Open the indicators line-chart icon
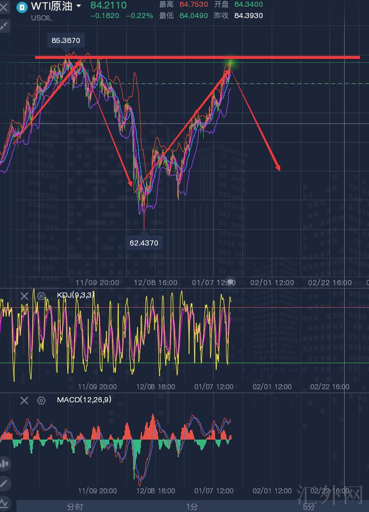This screenshot has height=512, width=369. pos(5,502)
